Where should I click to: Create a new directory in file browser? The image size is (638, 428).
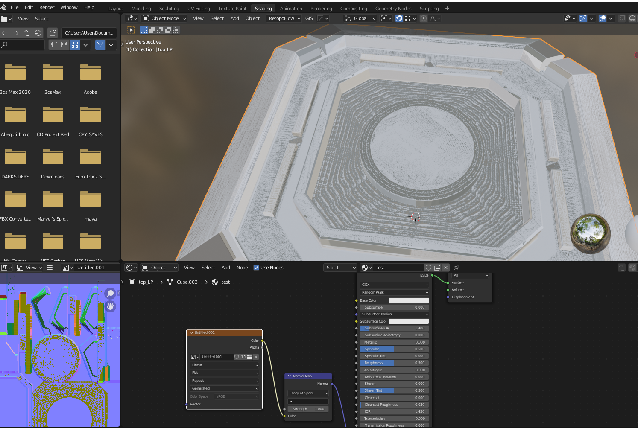click(53, 33)
